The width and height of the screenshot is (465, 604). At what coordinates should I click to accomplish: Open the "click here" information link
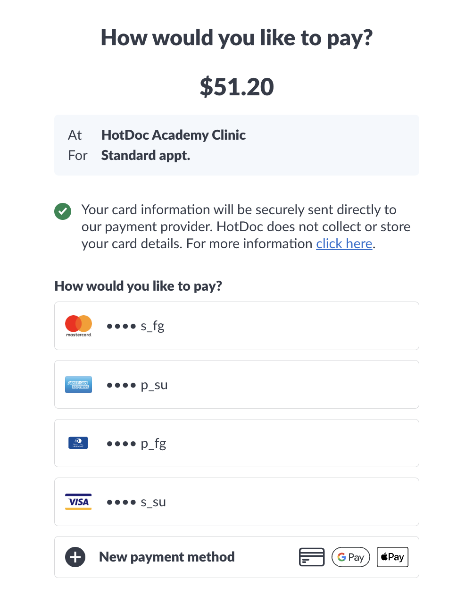pos(344,243)
